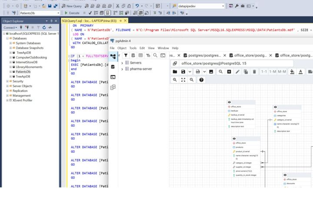This screenshot has width=313, height=209.
Task: Open pgAdmin Help menu
Action: (175, 48)
